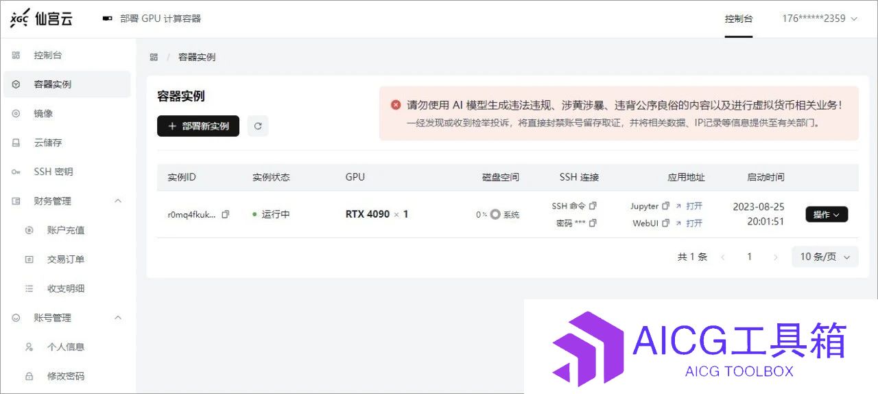878x394 pixels.
Task: Click the disk usage ring indicator
Action: (495, 214)
